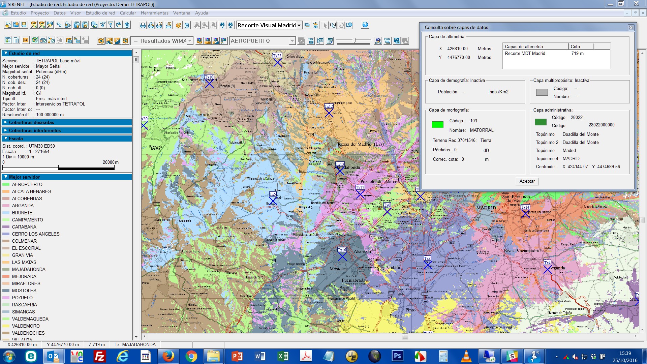Open the layers stack icon beside Recorte dropdown

pos(307,25)
